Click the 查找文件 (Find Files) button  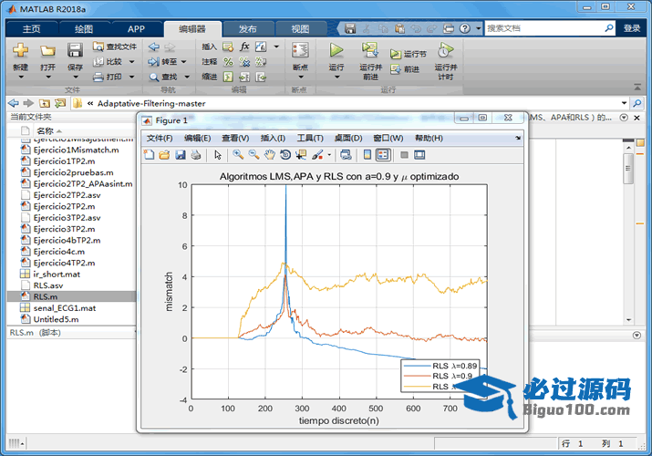pyautogui.click(x=115, y=47)
